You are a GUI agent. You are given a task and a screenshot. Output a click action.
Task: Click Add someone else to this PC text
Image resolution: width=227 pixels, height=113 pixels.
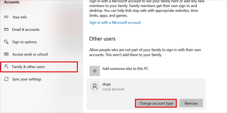(x=125, y=69)
